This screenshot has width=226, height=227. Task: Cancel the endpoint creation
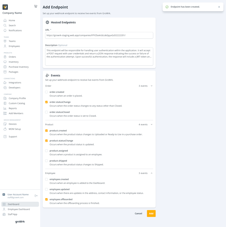coord(138,214)
